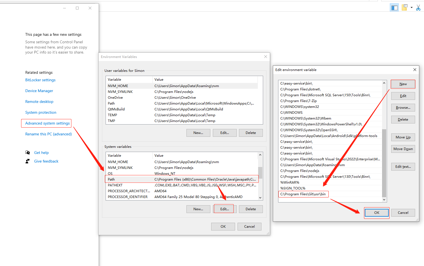
Task: Click the Move Down button
Action: point(403,149)
